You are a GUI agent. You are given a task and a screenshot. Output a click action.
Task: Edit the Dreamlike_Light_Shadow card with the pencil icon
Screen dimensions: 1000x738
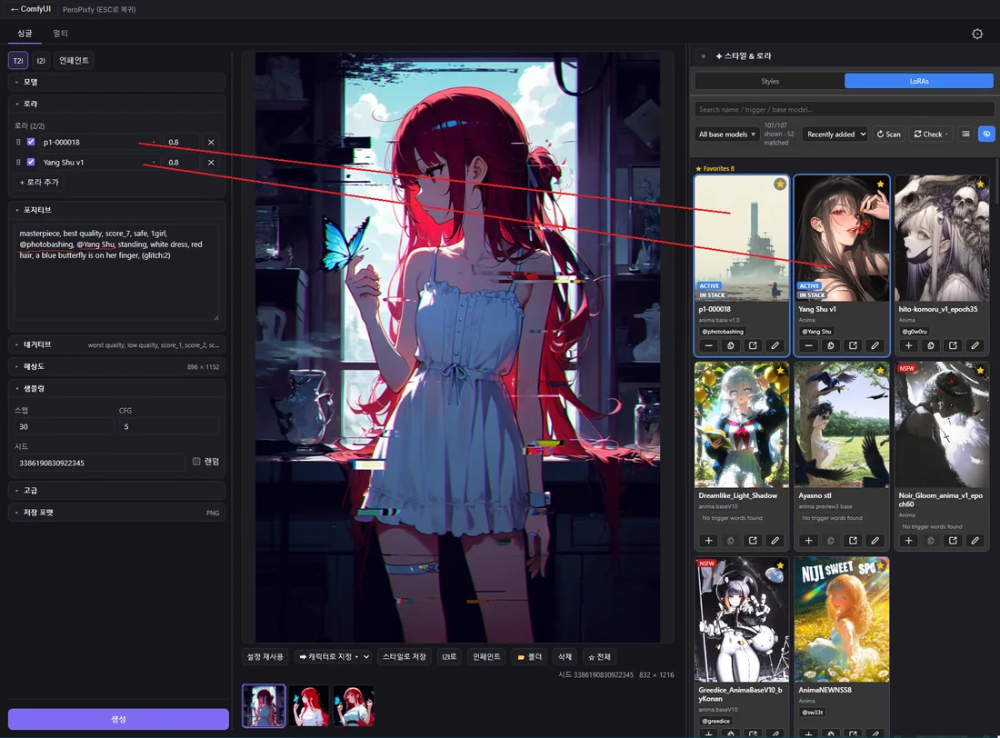(775, 540)
